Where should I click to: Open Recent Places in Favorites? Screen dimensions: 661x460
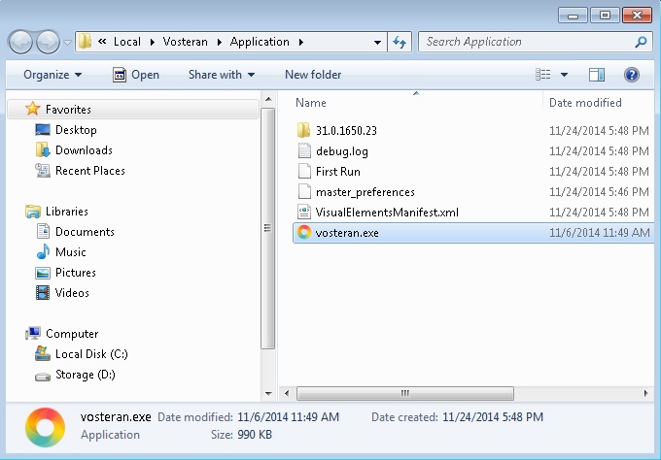tap(90, 171)
